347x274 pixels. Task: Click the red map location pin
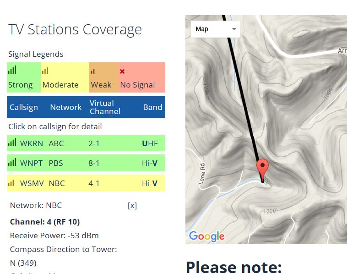pos(262,169)
